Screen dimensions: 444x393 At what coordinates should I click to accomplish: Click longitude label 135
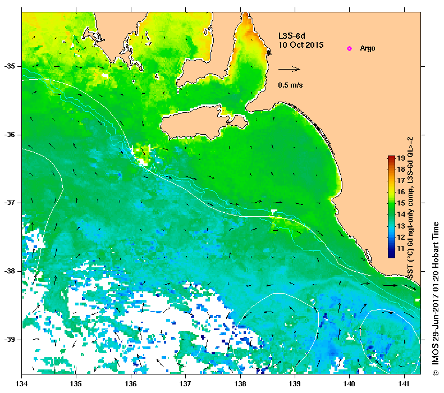point(76,384)
